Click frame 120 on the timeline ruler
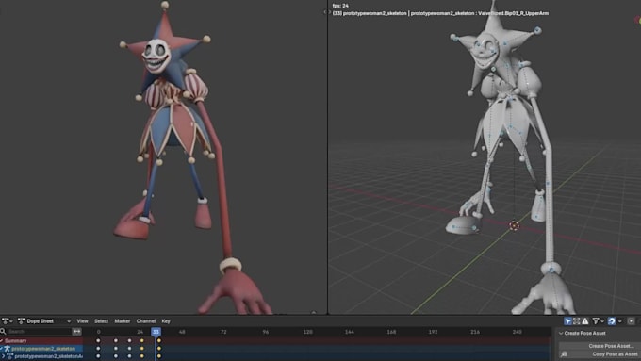 (308, 332)
